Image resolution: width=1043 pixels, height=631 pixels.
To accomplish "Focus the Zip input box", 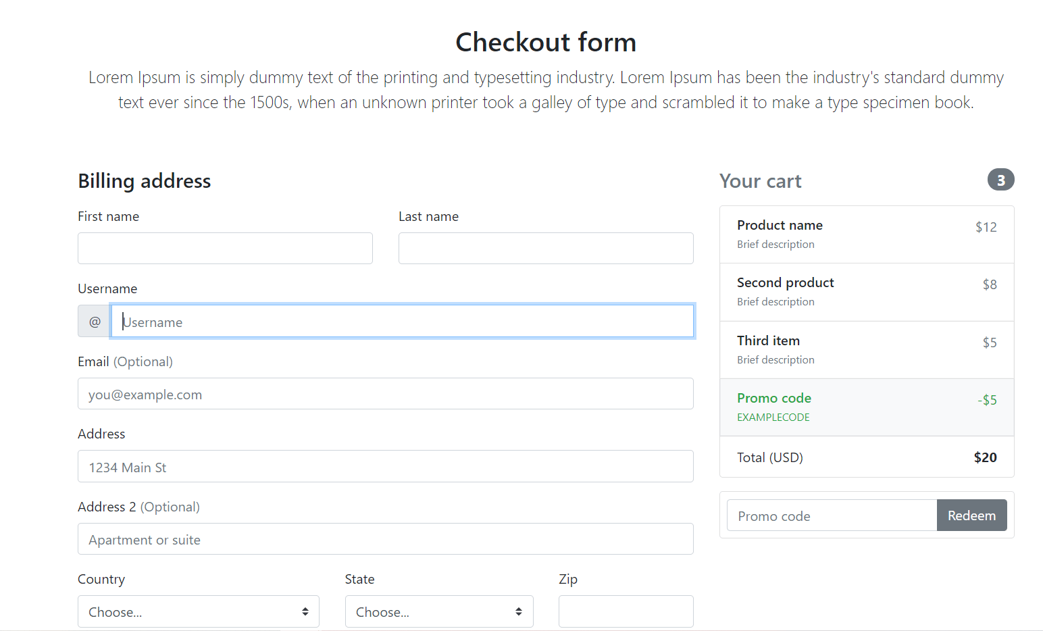I will tap(626, 611).
